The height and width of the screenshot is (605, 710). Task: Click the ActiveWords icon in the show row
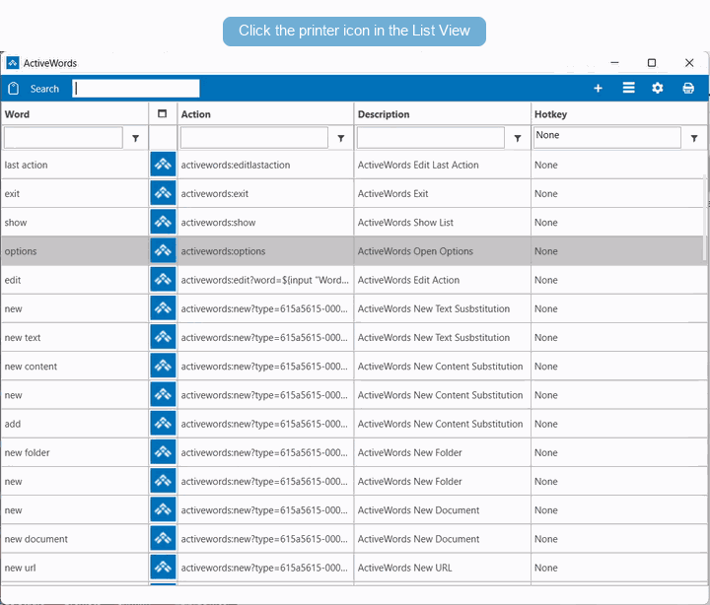point(163,222)
